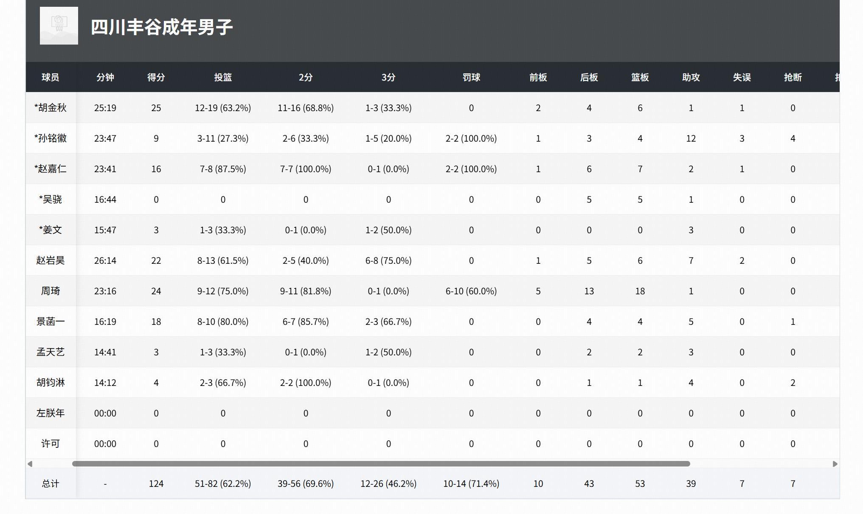Click the 3分 column header
Image resolution: width=863 pixels, height=514 pixels.
[x=388, y=77]
